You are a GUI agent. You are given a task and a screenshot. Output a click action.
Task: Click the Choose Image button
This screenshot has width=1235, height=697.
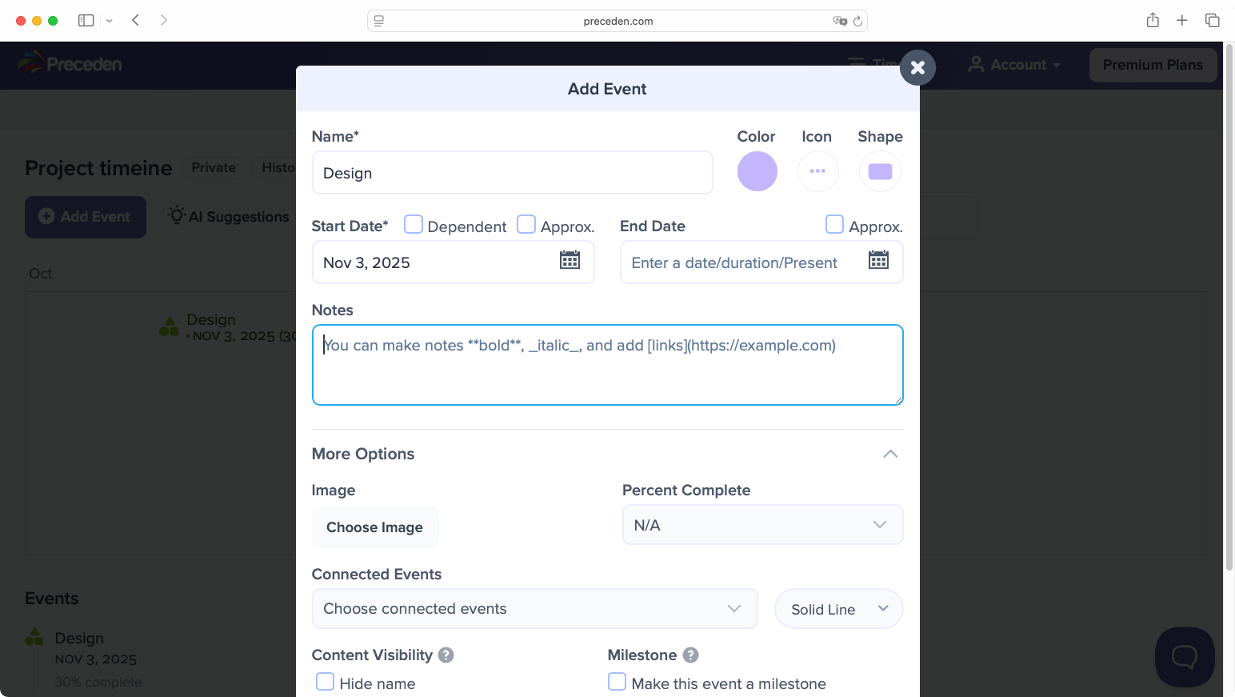click(374, 527)
